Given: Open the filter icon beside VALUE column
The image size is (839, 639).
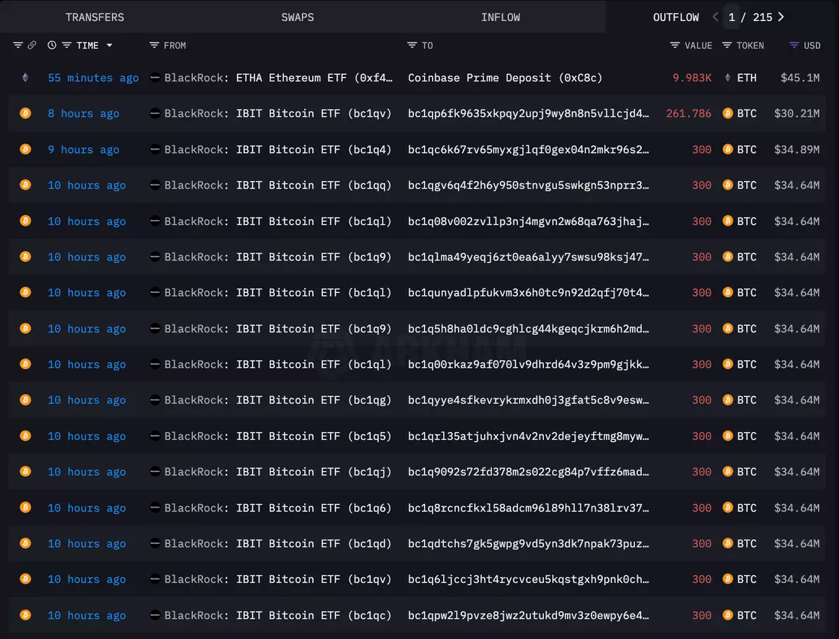Looking at the screenshot, I should (675, 45).
